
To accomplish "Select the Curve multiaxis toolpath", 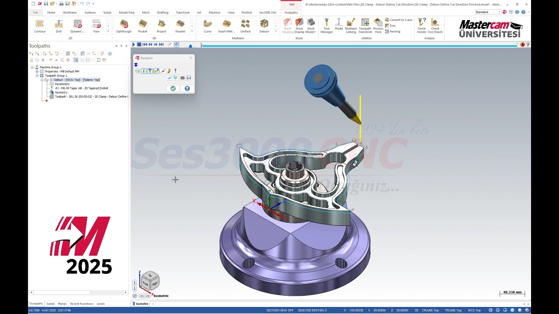I will 207,26.
